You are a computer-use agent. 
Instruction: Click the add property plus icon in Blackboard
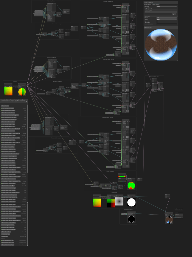[x=27, y=102]
